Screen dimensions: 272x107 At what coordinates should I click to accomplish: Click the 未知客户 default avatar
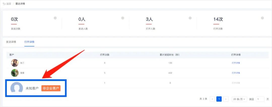coord(17,88)
